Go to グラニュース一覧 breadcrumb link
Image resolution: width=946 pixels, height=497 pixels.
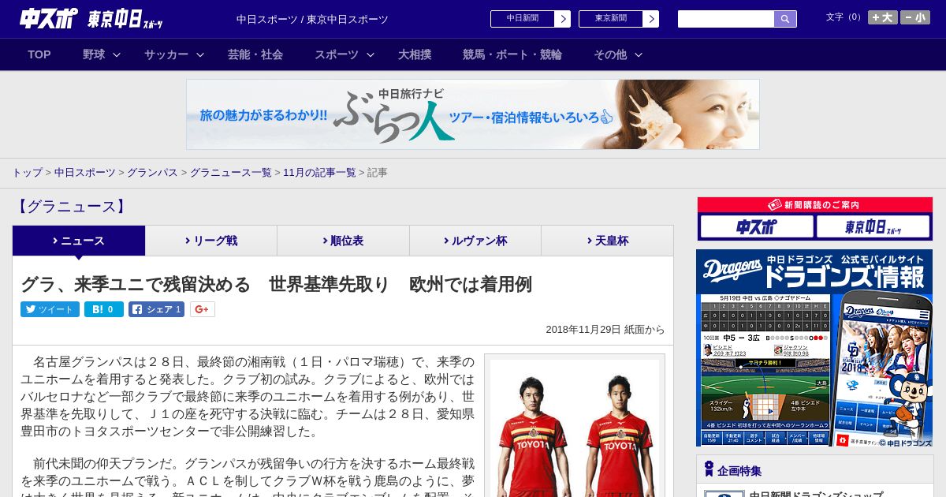pyautogui.click(x=231, y=172)
